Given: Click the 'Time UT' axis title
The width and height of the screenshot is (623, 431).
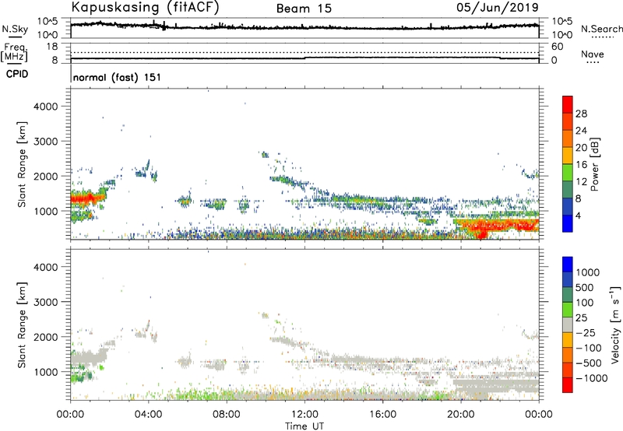Looking at the screenshot, I should pyautogui.click(x=304, y=426).
